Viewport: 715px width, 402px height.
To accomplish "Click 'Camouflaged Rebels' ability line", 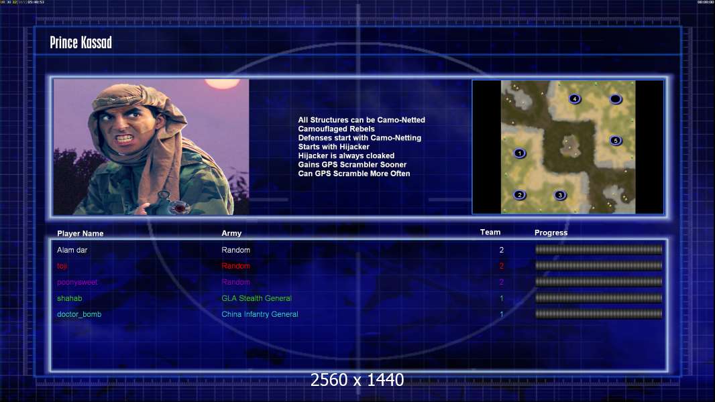I will (x=336, y=129).
